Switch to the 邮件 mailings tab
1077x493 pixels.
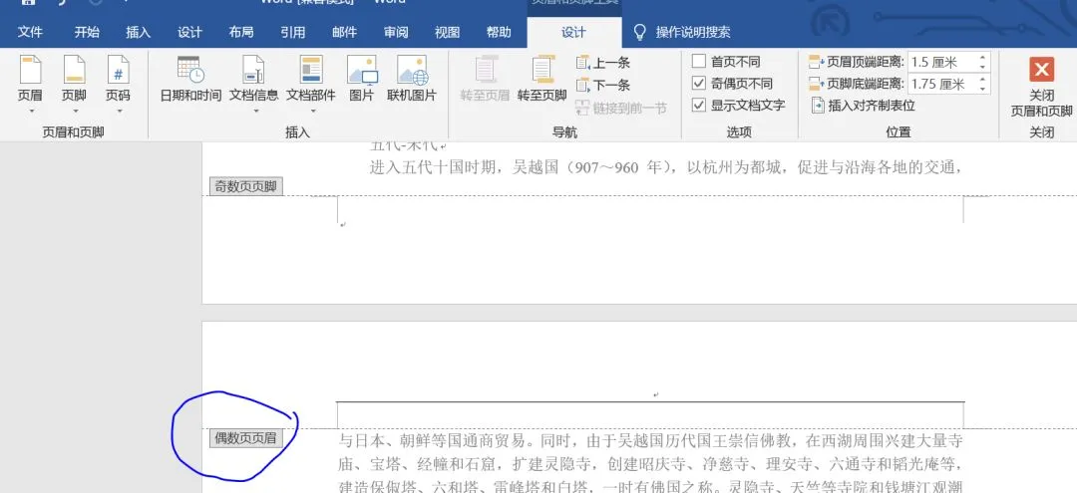click(x=344, y=32)
